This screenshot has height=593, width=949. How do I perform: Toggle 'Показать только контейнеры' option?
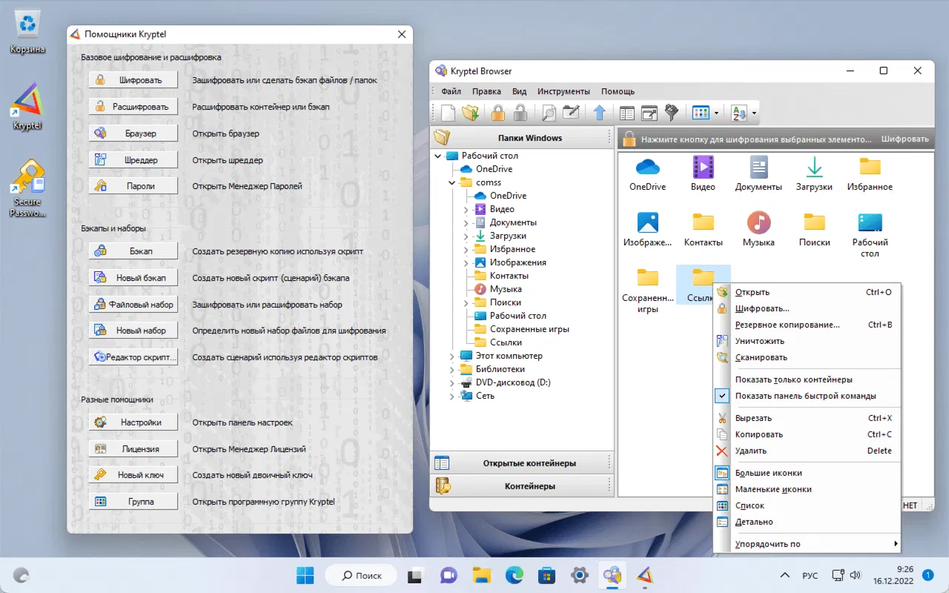[x=793, y=380]
